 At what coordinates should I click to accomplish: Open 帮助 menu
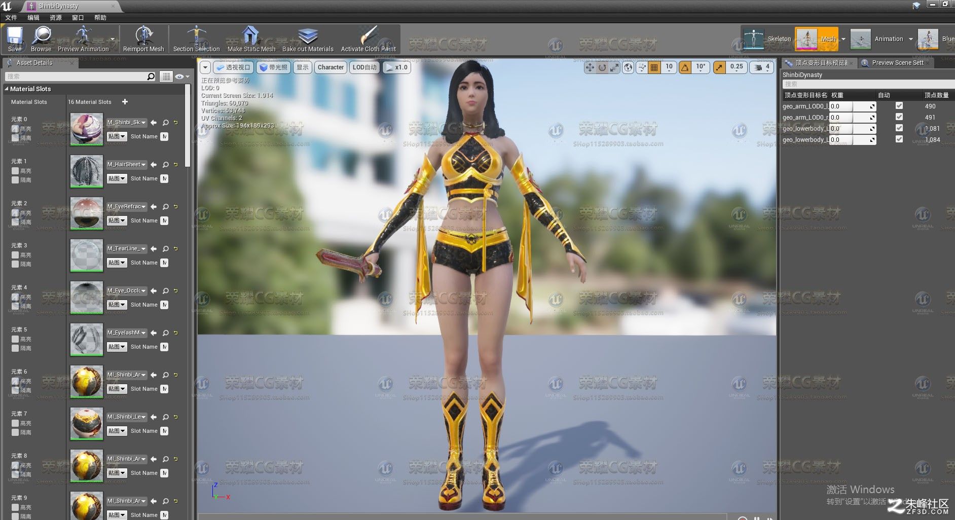point(100,17)
